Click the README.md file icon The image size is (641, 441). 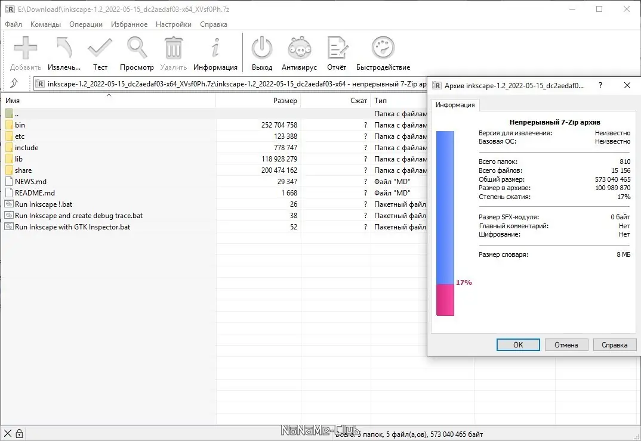9,192
